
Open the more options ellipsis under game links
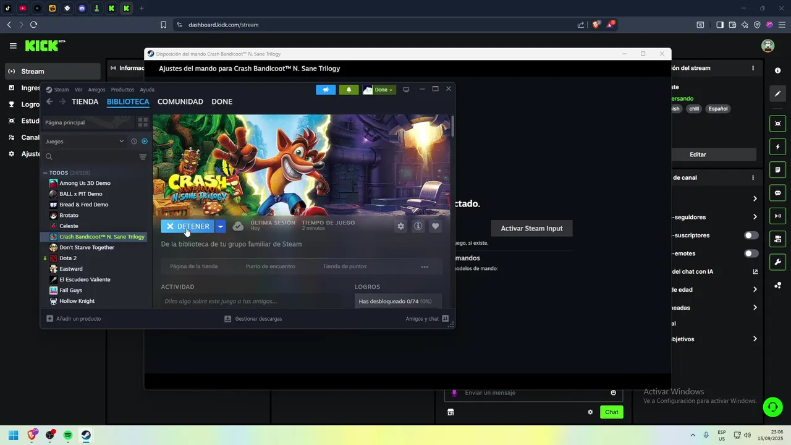point(425,267)
